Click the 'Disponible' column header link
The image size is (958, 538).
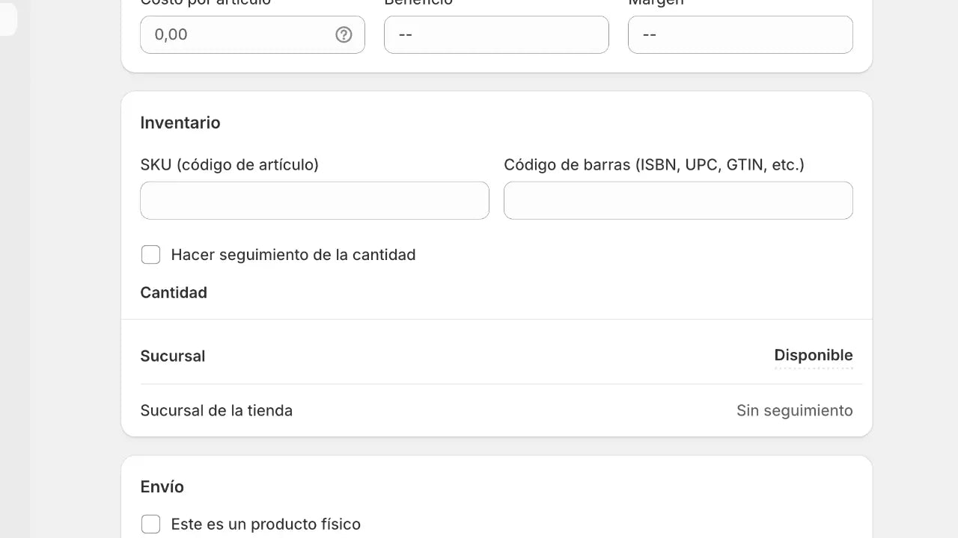click(814, 355)
